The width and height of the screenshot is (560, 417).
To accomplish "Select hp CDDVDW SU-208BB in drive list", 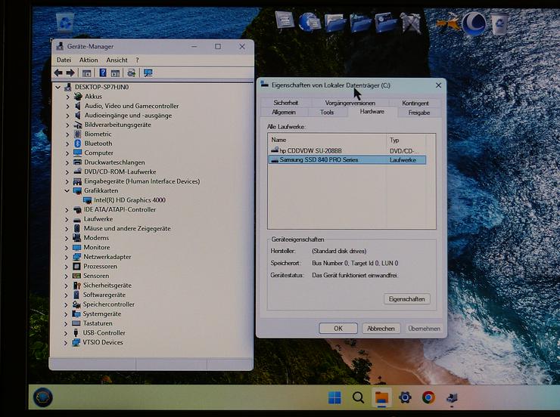I will click(x=347, y=151).
